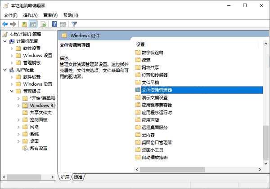Viewport: 270px width, 189px height.
Task: Open the 查看(V) menu
Action: click(x=50, y=15)
